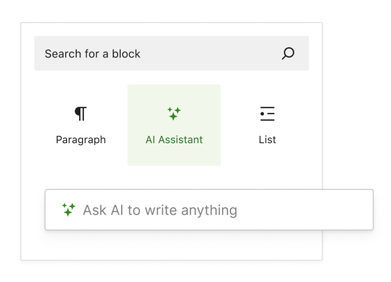
Task: Insert a List block from the inserter
Action: (x=267, y=125)
